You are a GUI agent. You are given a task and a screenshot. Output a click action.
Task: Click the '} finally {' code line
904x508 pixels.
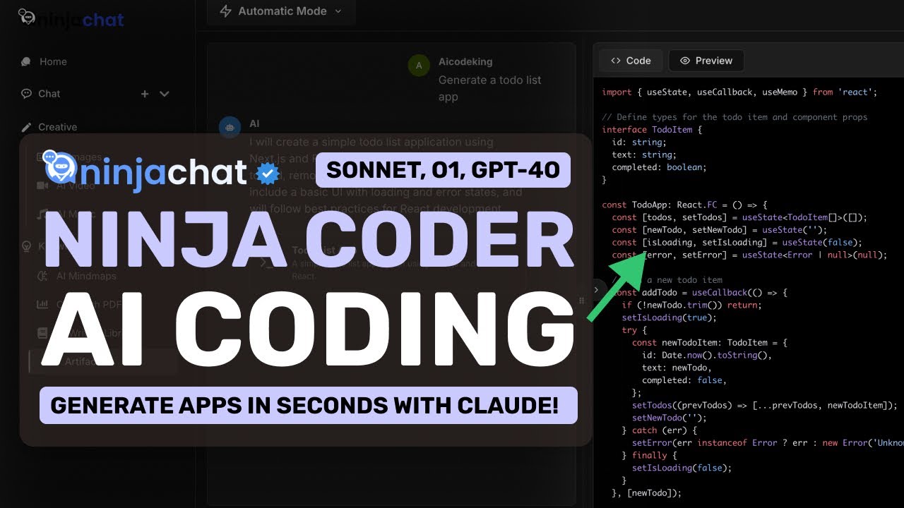pos(649,456)
